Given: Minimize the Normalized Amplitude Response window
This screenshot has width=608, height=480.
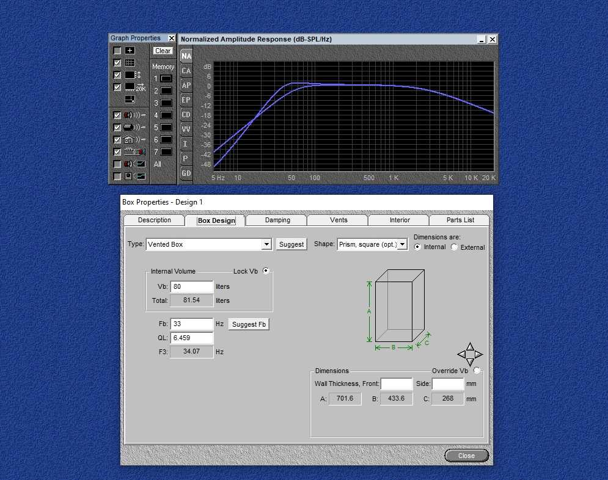Looking at the screenshot, I should point(482,39).
